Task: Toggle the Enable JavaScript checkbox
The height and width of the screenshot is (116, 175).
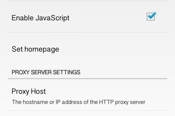Action: 151,17
